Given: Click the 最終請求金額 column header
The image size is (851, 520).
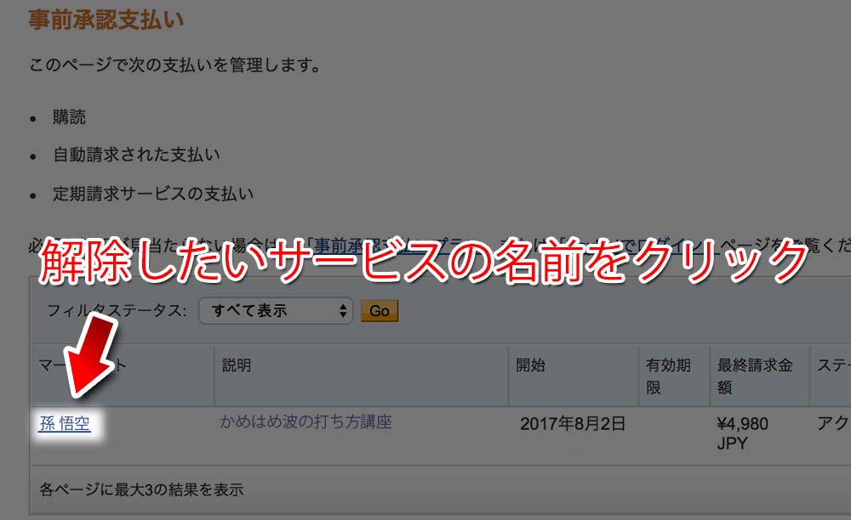Looking at the screenshot, I should pyautogui.click(x=755, y=376).
